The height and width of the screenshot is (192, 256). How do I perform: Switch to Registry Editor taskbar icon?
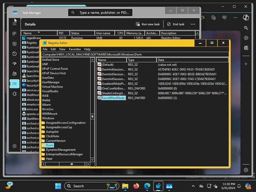158,186
